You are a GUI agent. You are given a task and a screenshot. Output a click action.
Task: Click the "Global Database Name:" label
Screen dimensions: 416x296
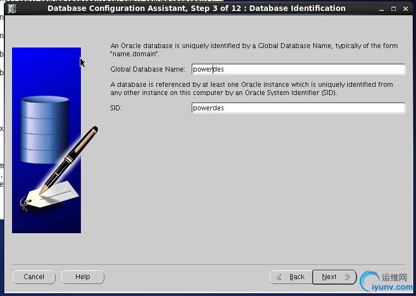coord(148,69)
